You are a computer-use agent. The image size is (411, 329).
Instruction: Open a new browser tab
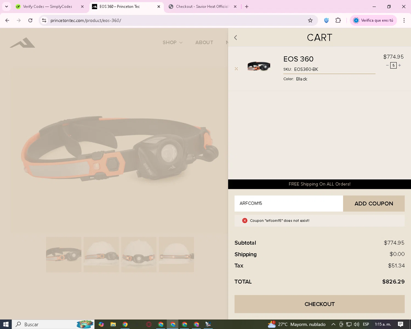pyautogui.click(x=247, y=7)
